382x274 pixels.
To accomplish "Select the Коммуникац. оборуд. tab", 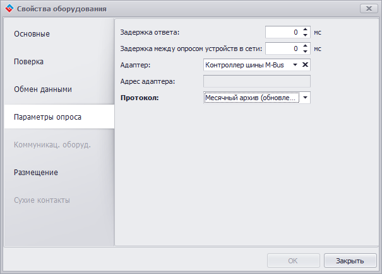I will coord(52,145).
